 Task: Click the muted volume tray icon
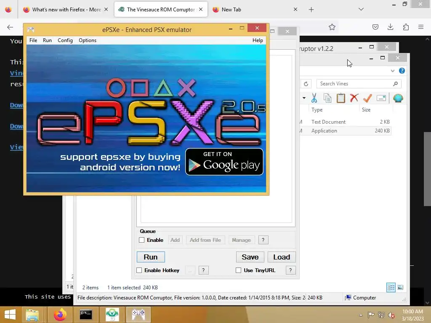[391, 315]
